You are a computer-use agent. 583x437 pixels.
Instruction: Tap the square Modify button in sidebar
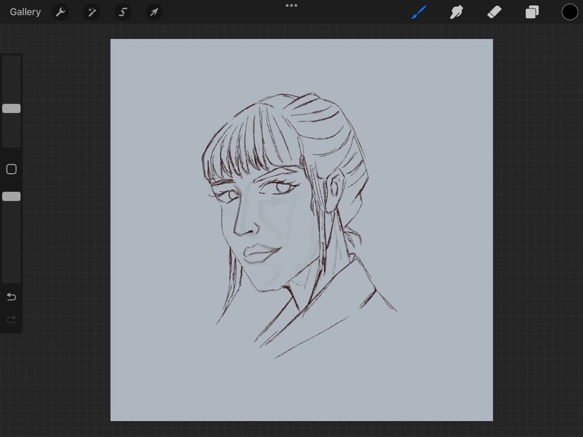coord(11,169)
